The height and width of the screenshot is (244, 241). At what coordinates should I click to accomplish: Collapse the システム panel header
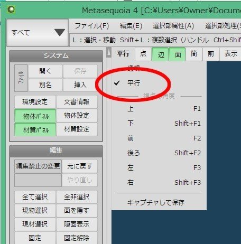click(56, 56)
